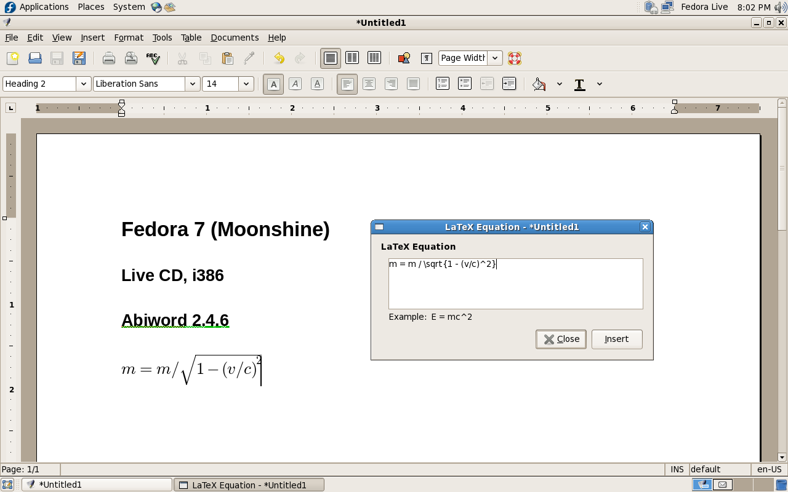
Task: Toggle three-column page layout
Action: click(x=374, y=58)
